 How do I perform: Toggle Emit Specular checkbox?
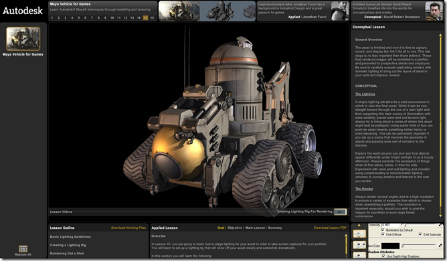click(x=420, y=234)
